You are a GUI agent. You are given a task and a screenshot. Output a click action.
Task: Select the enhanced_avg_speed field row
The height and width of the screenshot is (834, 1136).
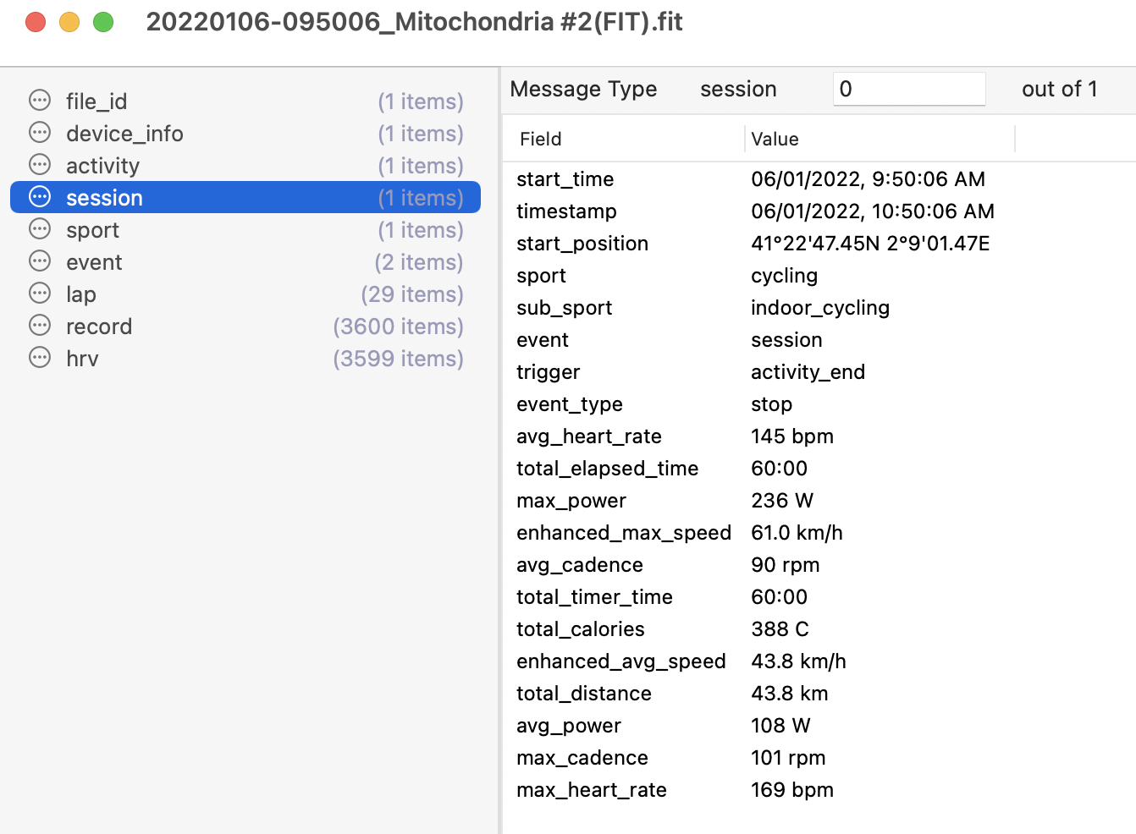[819, 661]
